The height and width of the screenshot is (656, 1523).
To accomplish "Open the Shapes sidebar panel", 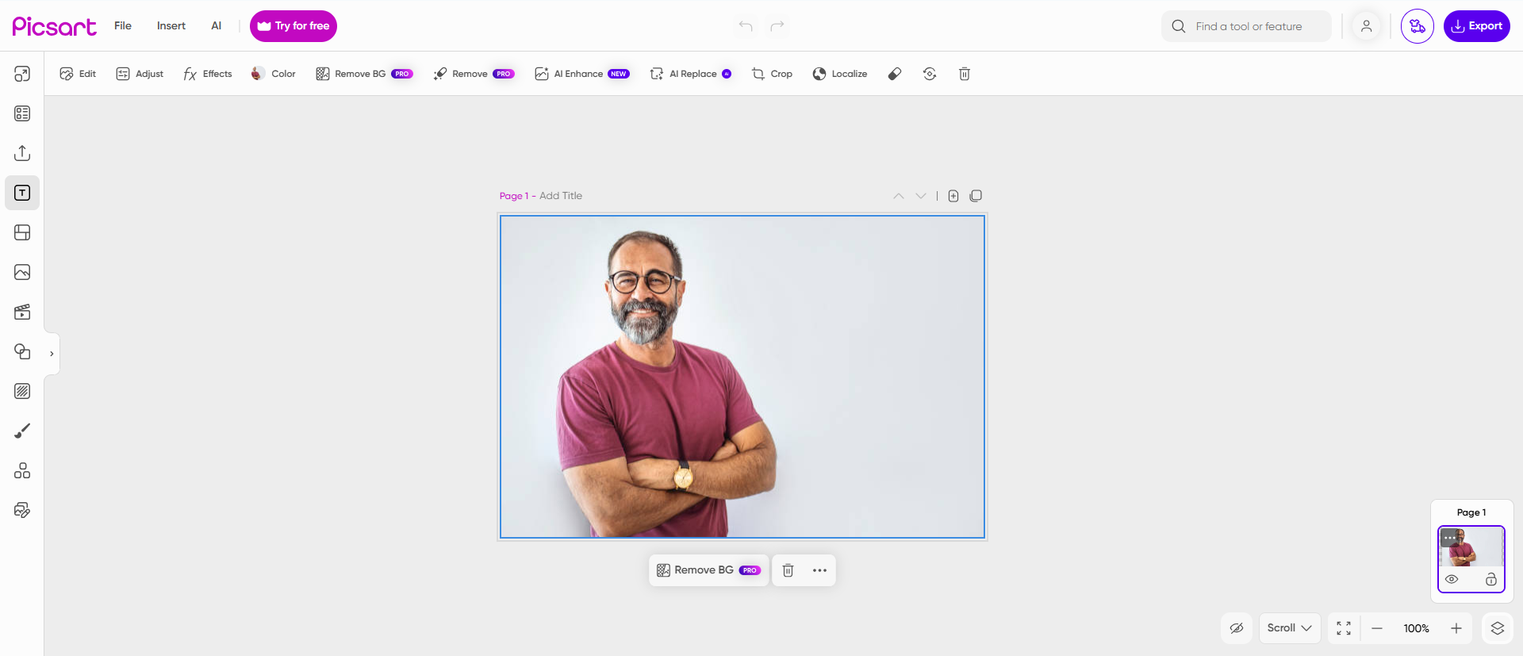I will [22, 351].
